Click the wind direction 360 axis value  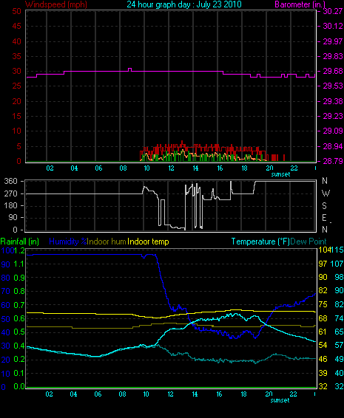tap(10, 181)
